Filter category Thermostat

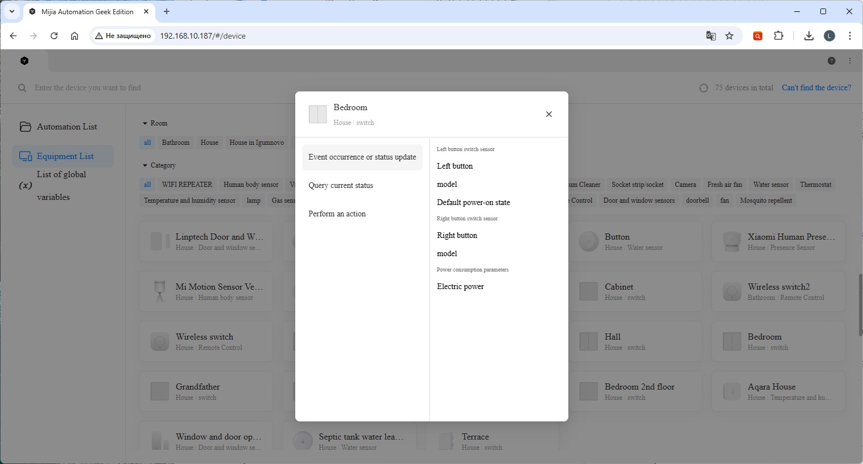pos(816,185)
